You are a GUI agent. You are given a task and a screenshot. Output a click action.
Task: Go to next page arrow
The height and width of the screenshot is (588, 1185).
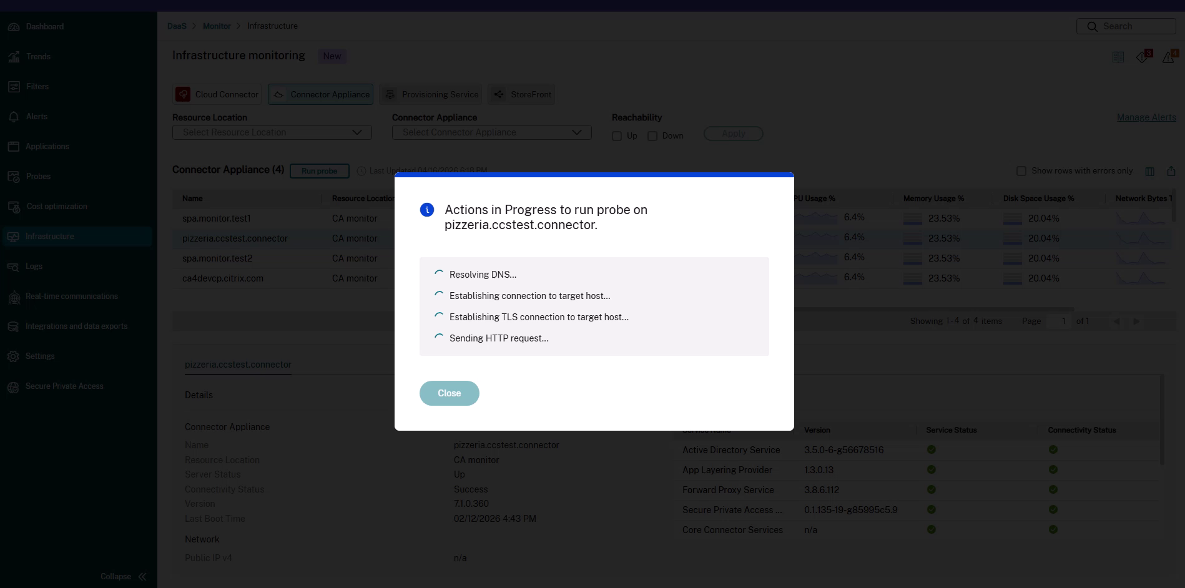(x=1136, y=321)
